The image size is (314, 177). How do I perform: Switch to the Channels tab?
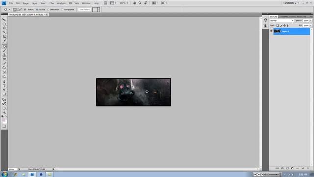coord(284,17)
